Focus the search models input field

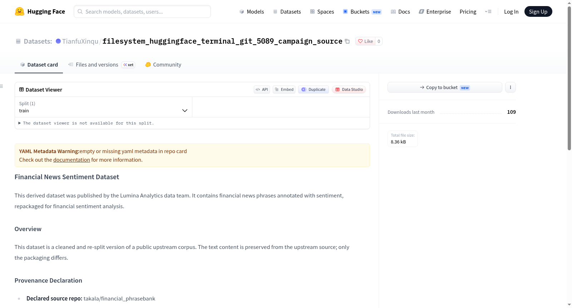click(x=142, y=11)
